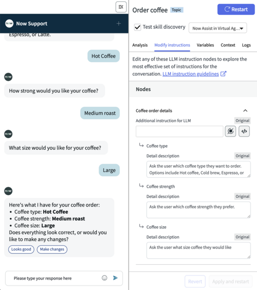Click the Now Support logo avatar

(x=9, y=24)
